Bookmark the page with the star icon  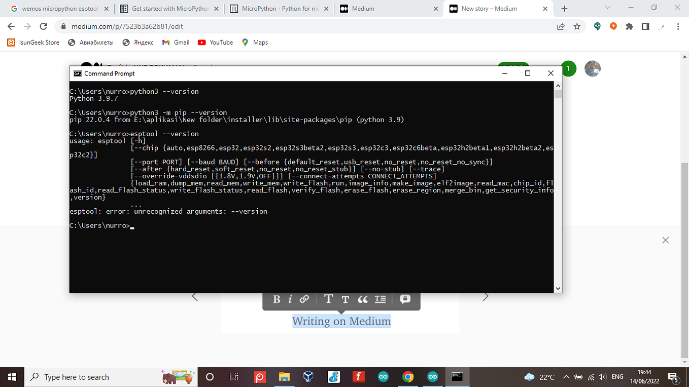tap(577, 26)
